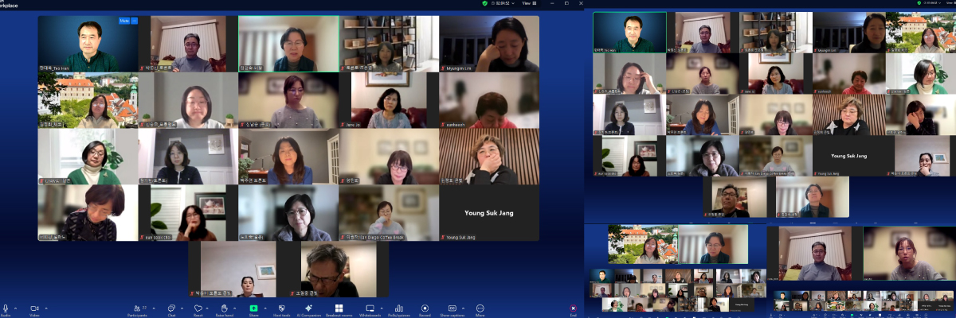Open Host tools shield icon
This screenshot has height=318, width=956.
[x=280, y=308]
